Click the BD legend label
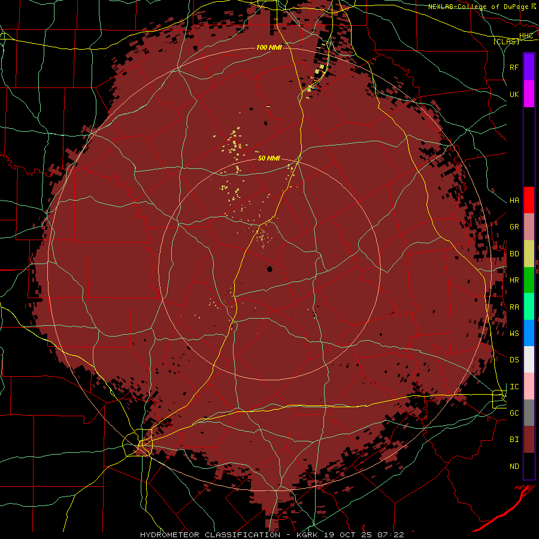 [514, 254]
